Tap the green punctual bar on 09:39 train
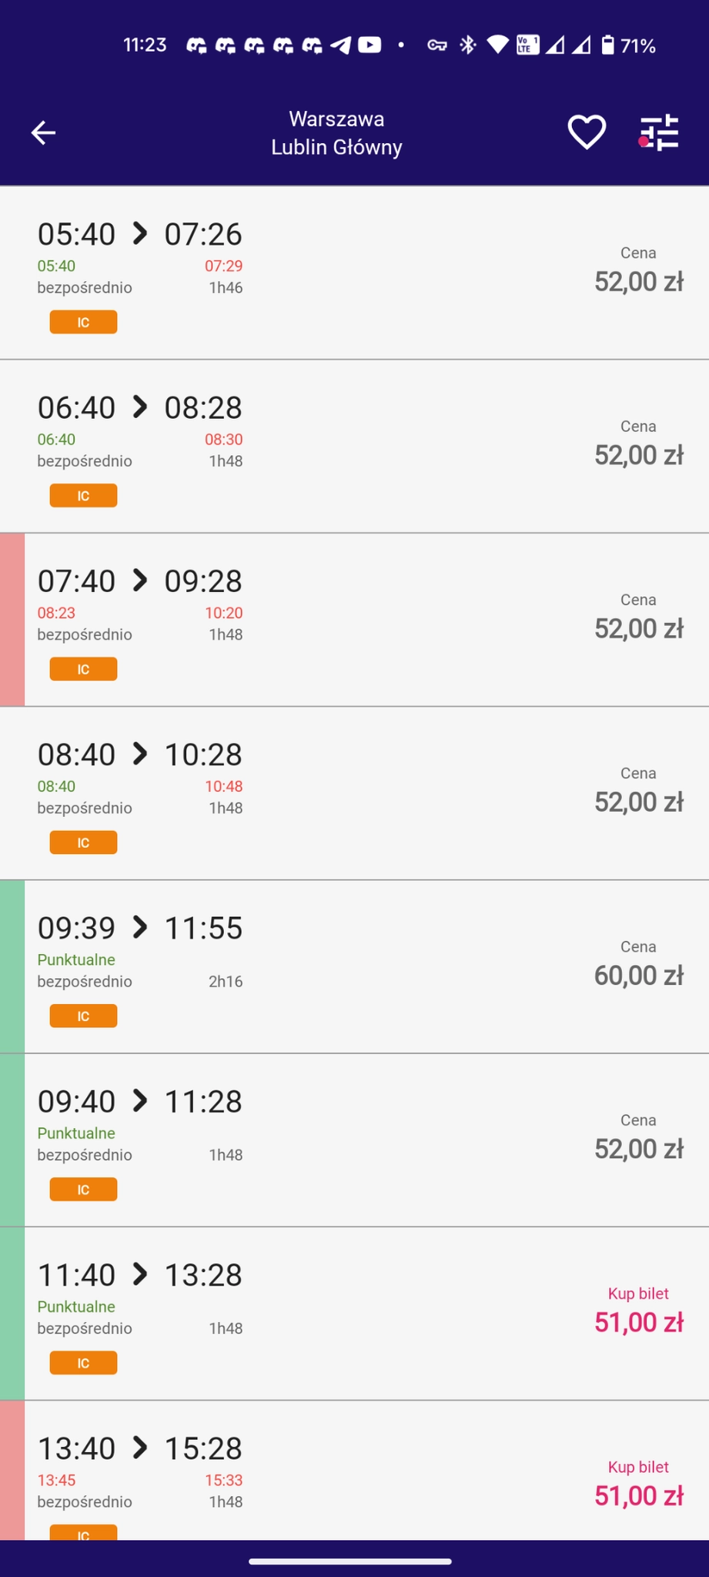The image size is (709, 1577). pyautogui.click(x=12, y=966)
